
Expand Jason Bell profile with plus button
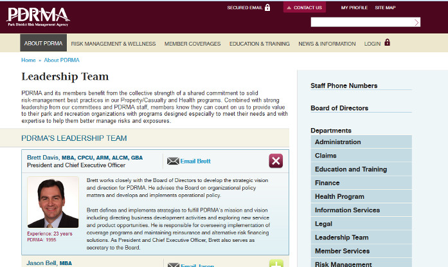click(x=276, y=264)
